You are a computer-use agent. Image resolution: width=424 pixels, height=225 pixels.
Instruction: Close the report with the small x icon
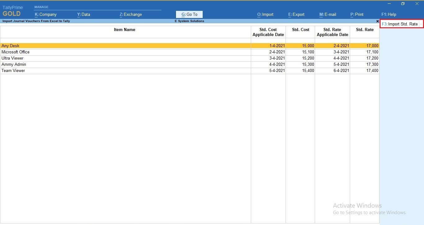377,21
